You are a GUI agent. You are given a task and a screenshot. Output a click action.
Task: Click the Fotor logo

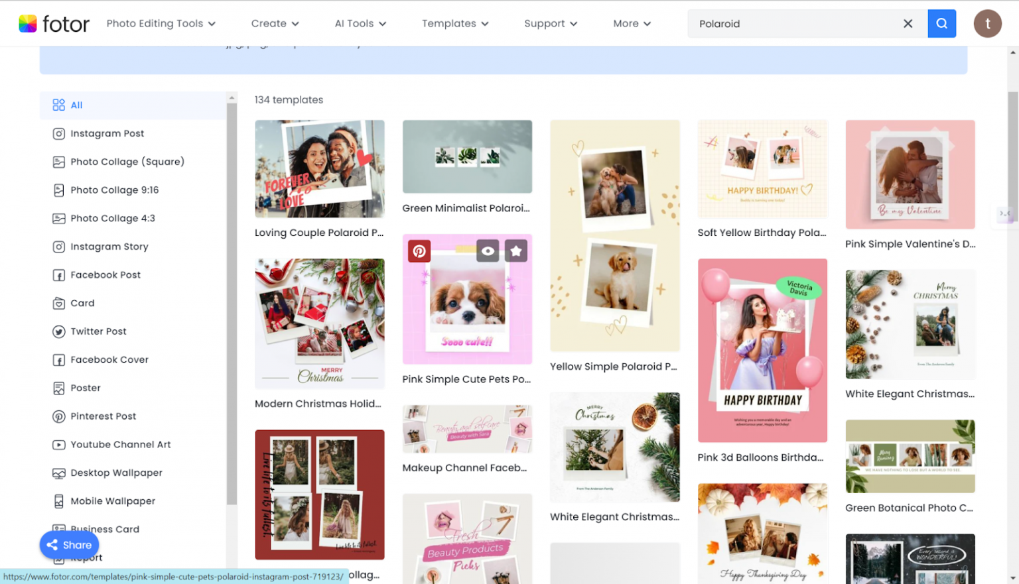coord(54,24)
